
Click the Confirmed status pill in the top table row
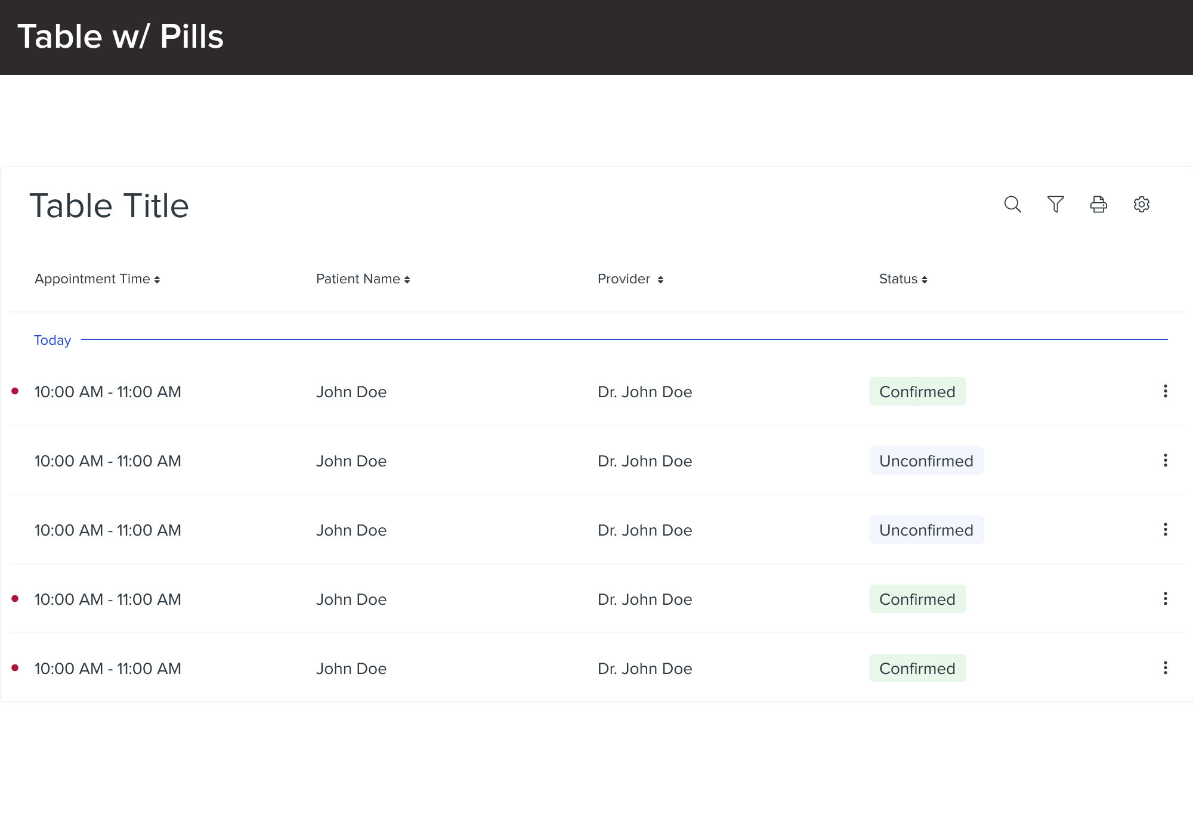(917, 391)
